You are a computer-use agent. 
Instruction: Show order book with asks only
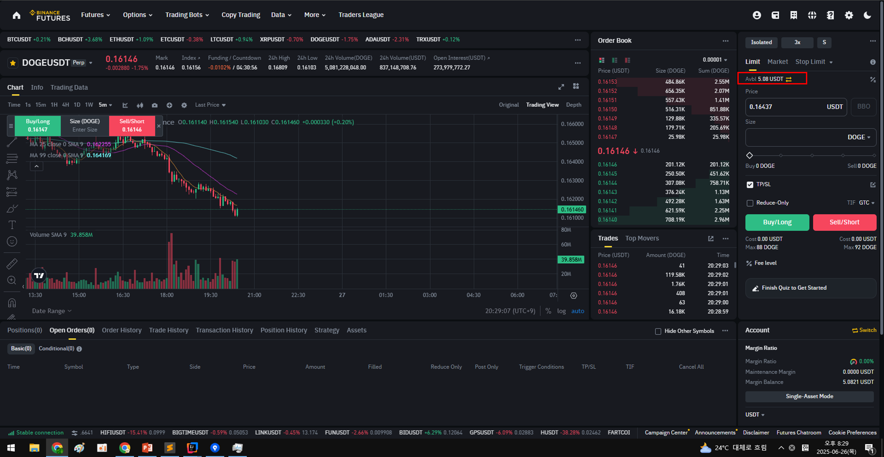point(628,60)
